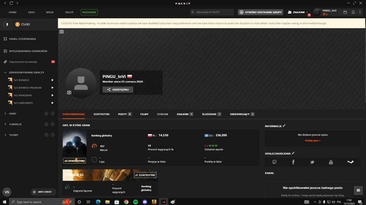Click the YouTube social icon
Screen dimensions: 366x205
pos(331,162)
